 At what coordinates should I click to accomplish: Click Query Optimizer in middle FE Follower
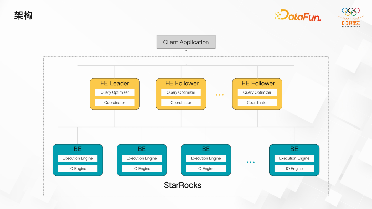pos(181,92)
